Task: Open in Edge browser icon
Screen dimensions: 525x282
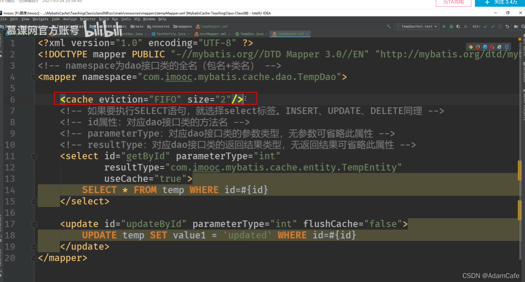Action: tap(507, 47)
